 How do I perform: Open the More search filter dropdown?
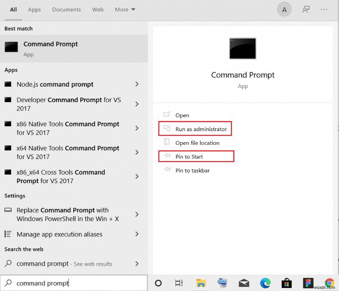(125, 9)
